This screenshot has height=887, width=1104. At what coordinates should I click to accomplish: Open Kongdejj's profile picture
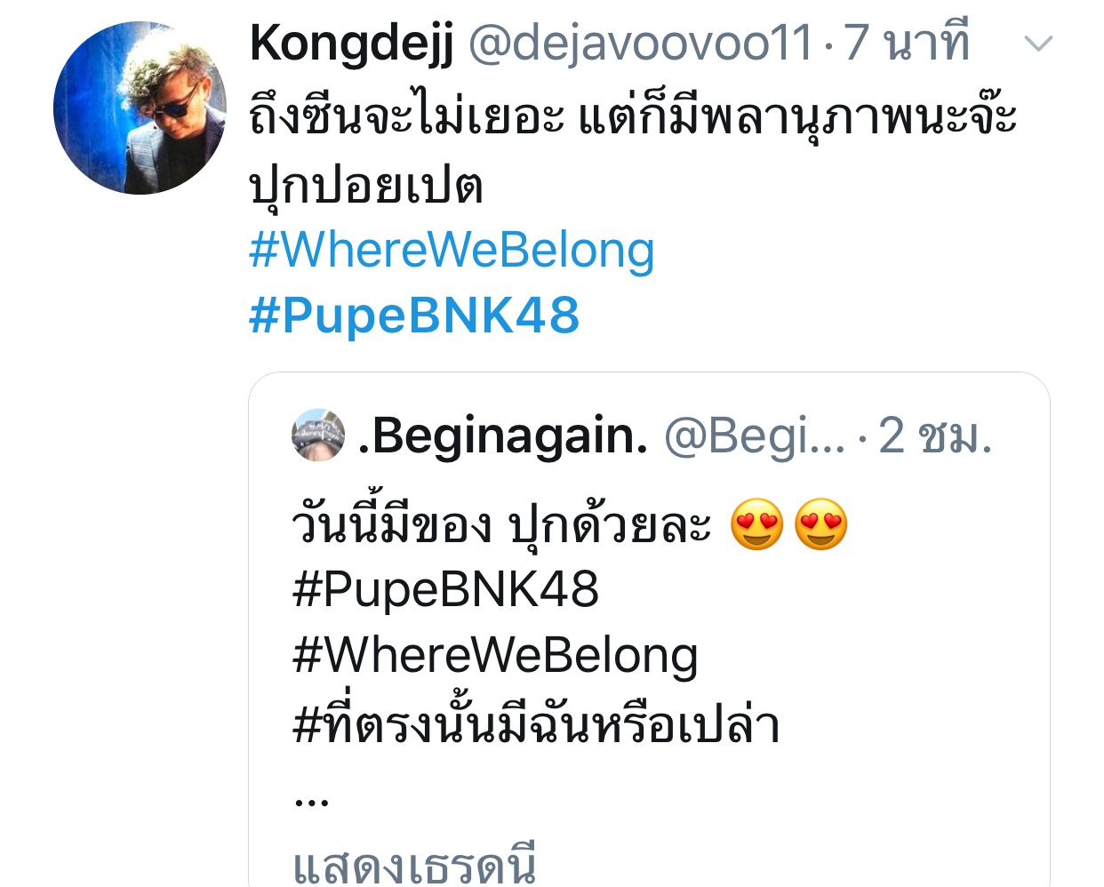[140, 108]
